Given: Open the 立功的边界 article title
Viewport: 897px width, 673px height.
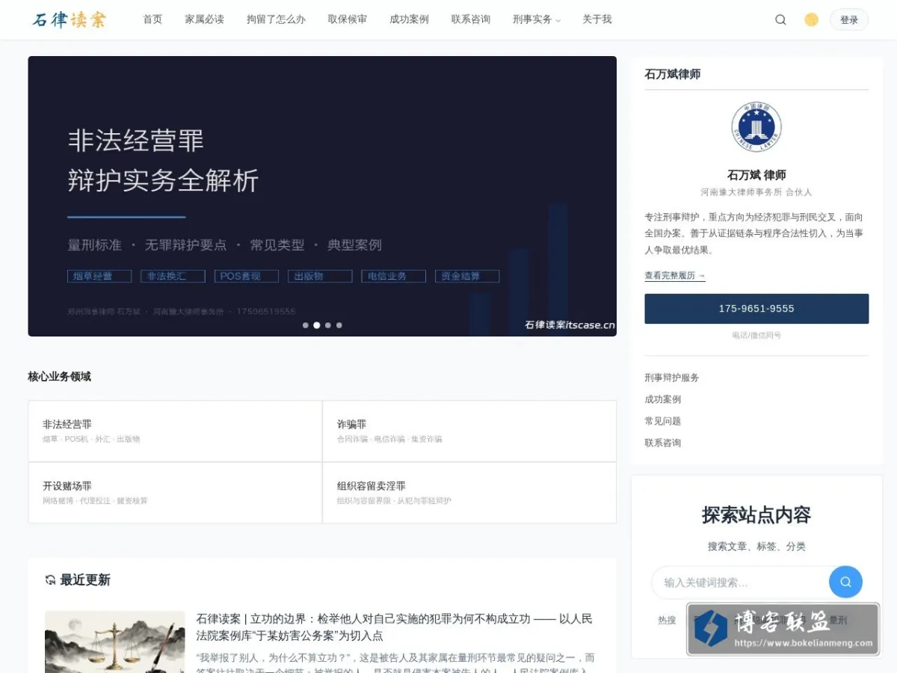Looking at the screenshot, I should pyautogui.click(x=395, y=627).
